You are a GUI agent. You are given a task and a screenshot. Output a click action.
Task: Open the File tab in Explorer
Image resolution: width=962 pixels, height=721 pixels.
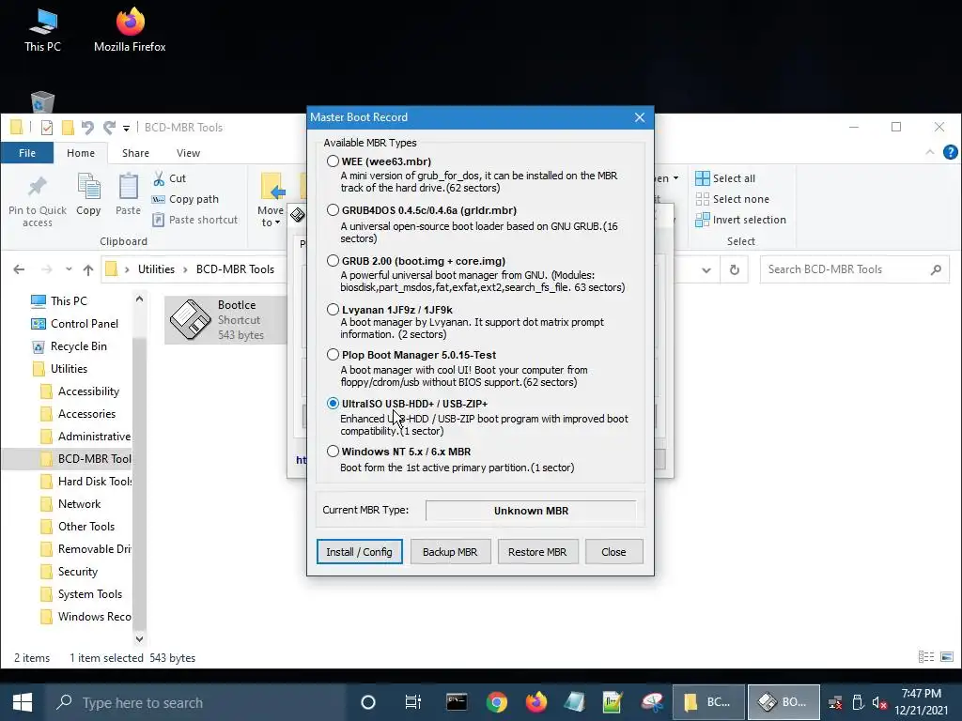pyautogui.click(x=27, y=153)
